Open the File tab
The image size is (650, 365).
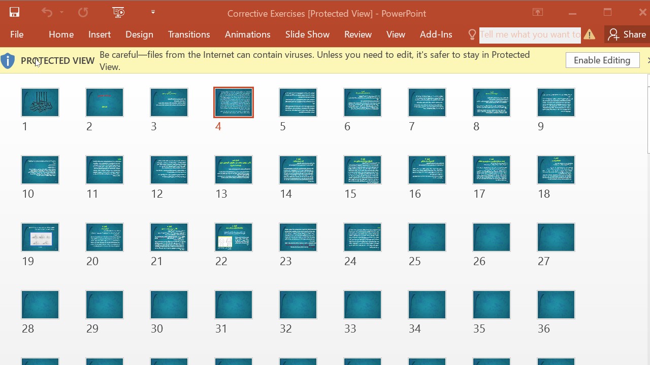17,34
